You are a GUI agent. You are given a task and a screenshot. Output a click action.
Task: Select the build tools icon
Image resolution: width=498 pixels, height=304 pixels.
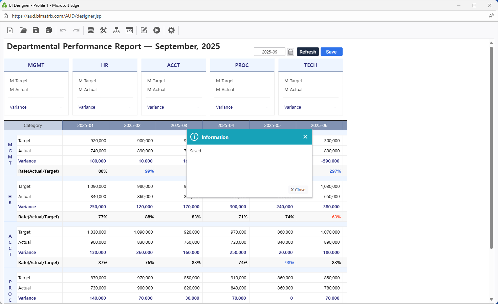click(x=103, y=30)
